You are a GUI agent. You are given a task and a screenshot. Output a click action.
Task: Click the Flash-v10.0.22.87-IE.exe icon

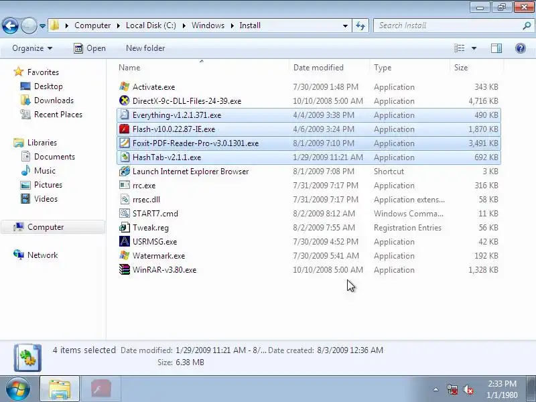click(x=125, y=129)
